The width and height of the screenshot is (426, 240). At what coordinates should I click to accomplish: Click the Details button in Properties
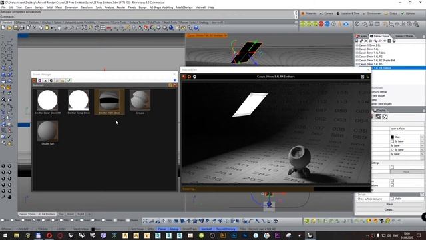tap(389, 210)
